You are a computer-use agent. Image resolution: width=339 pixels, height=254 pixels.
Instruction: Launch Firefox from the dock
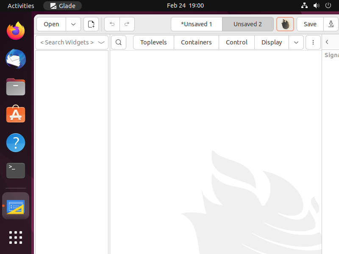coord(16,30)
